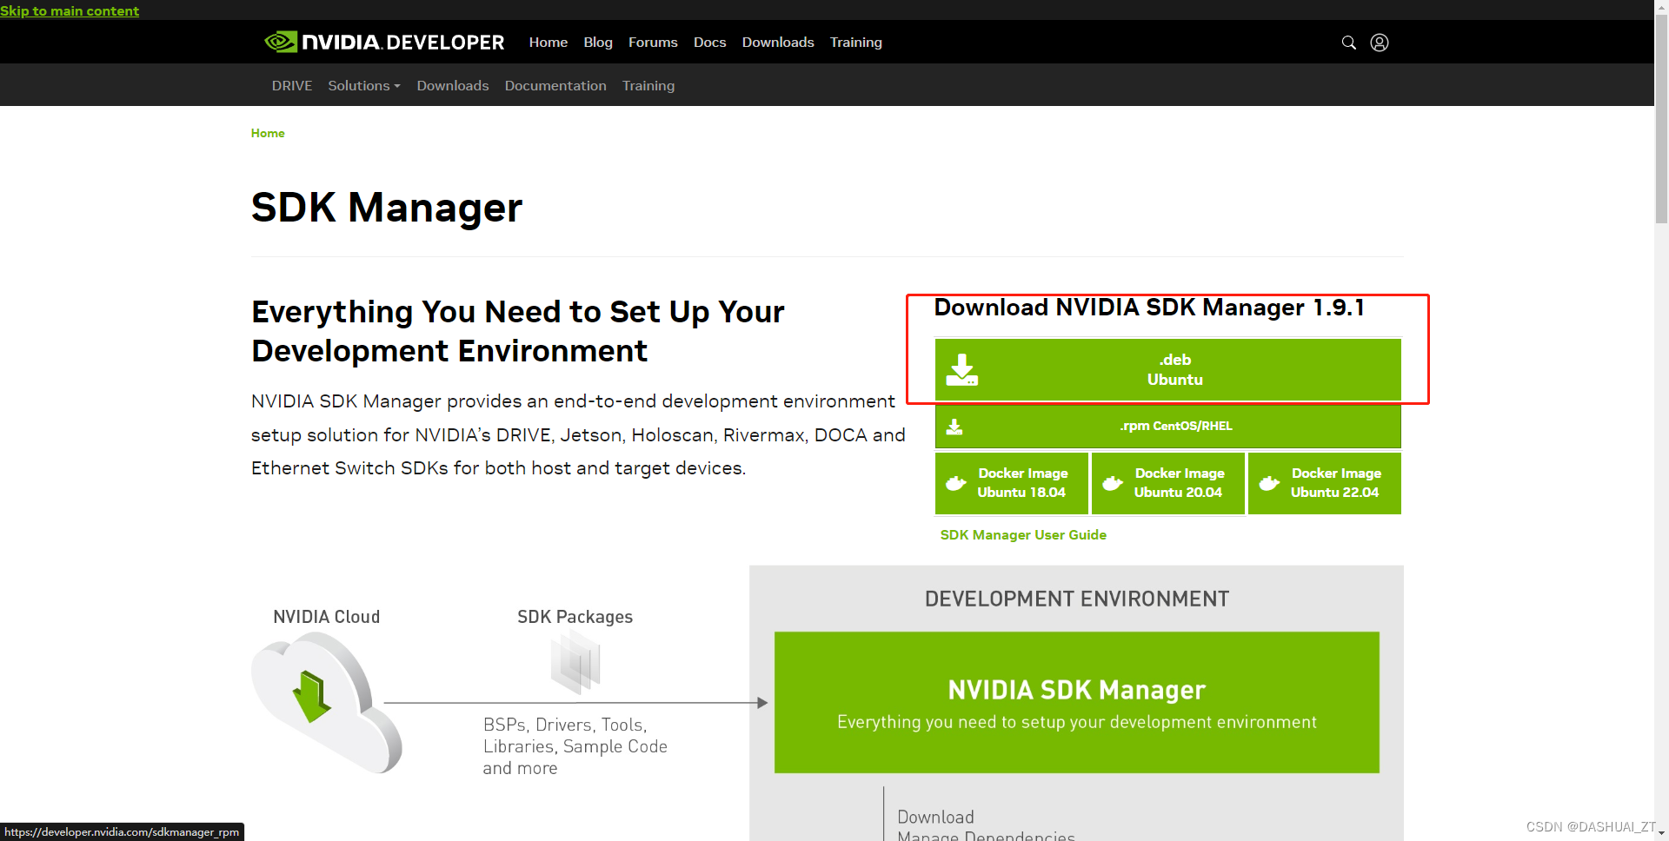Click the NVIDIA Cloud download illustration
The image size is (1669, 841).
[x=327, y=702]
